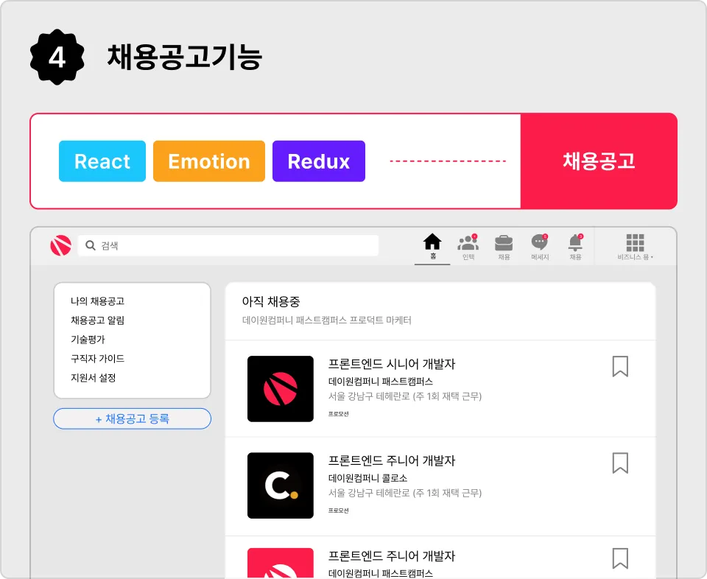Click the magnifier icon in the search box
This screenshot has width=707, height=579.
(x=90, y=245)
